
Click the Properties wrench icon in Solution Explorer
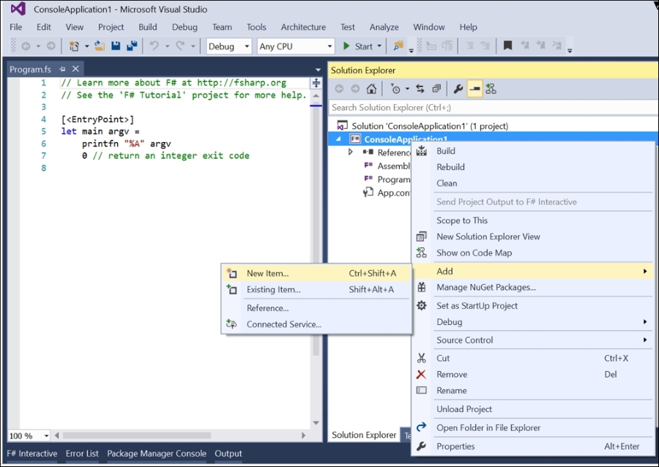pos(458,88)
